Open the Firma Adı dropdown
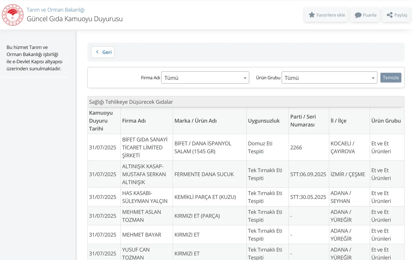 205,78
